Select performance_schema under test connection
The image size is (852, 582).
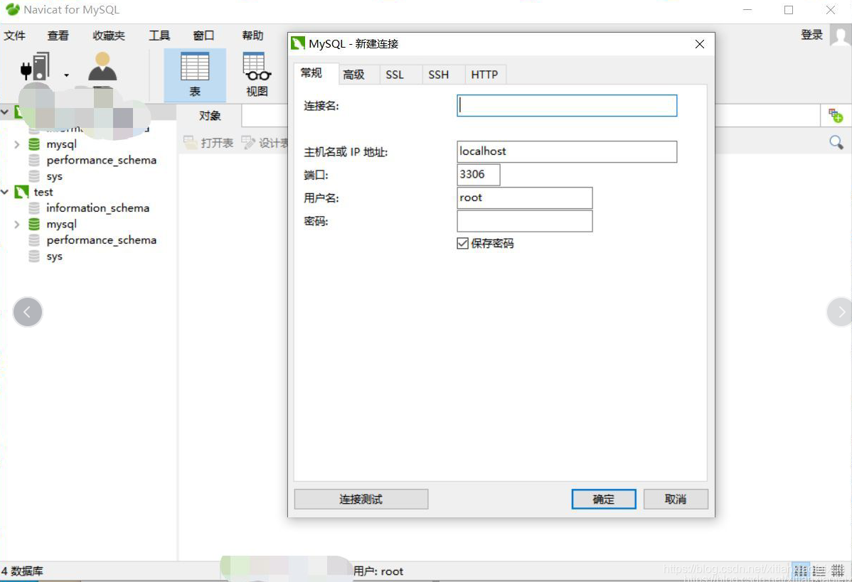(102, 240)
